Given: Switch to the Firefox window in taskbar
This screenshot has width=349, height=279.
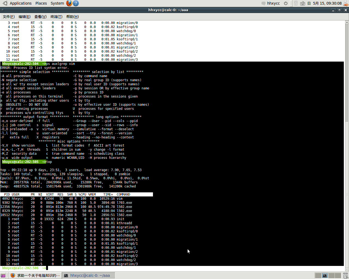Looking at the screenshot, I should pos(35,275).
